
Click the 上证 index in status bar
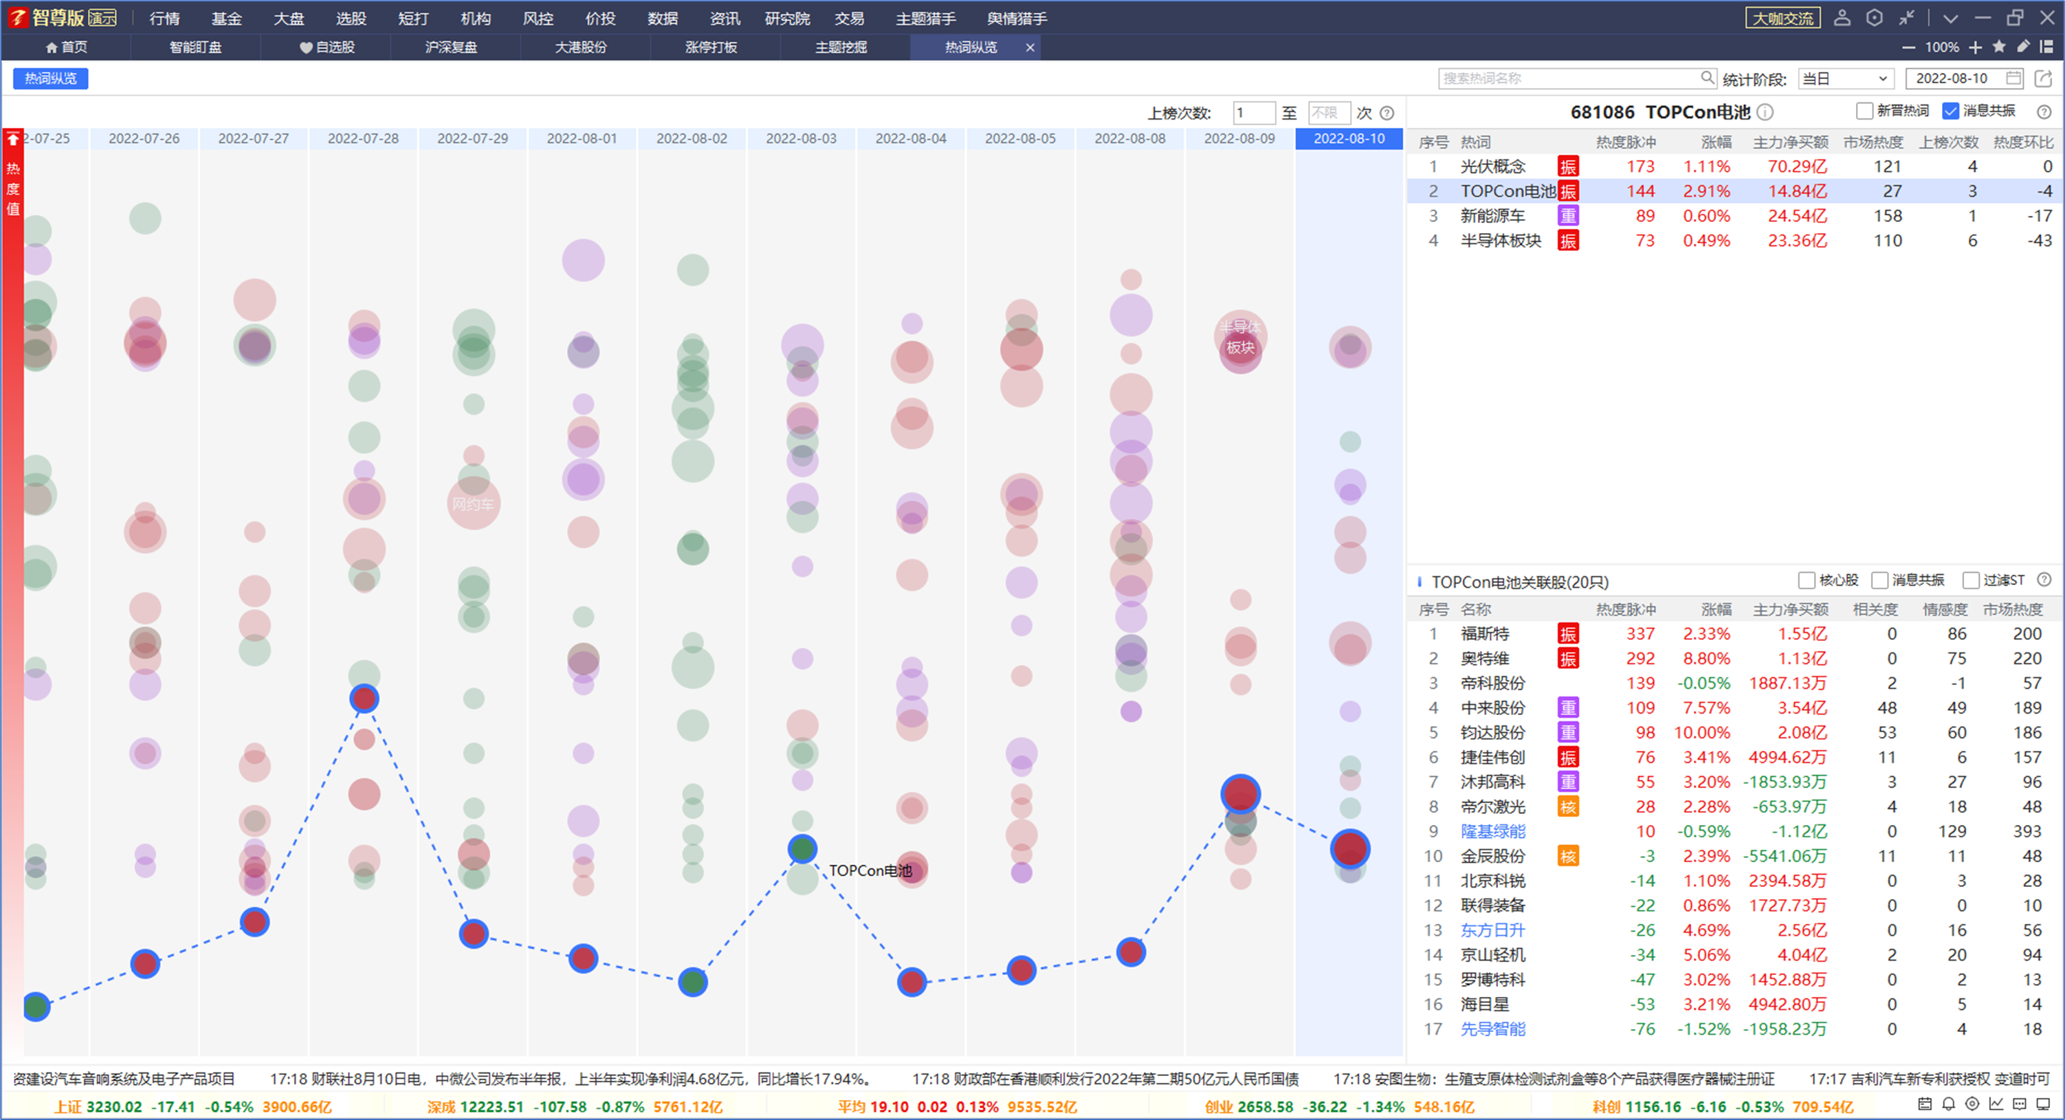click(x=192, y=1106)
